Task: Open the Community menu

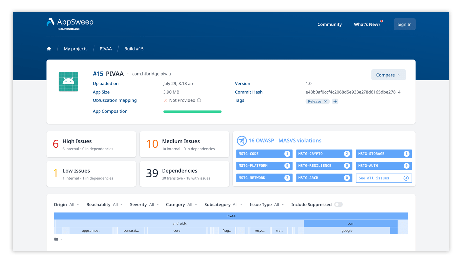Action: [329, 24]
